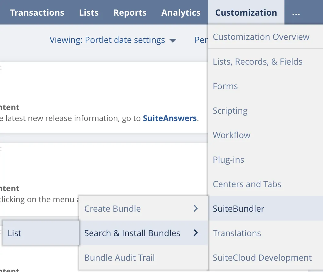
Task: Click the List flyout item
Action: click(x=41, y=233)
